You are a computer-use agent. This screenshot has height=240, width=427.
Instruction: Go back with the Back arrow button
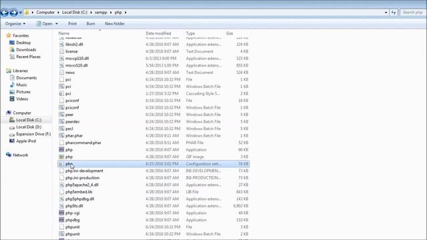(x=5, y=12)
